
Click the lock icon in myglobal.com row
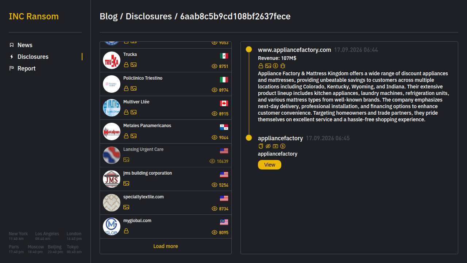[x=126, y=231]
